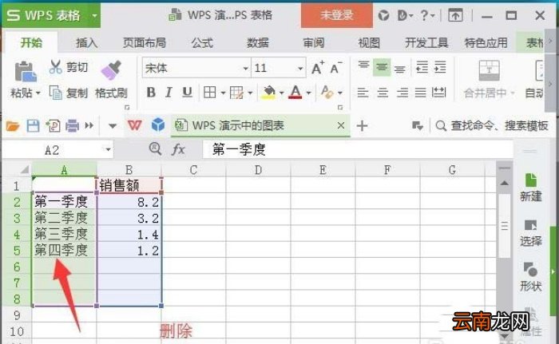Expand the border style dropdown arrow

pyautogui.click(x=223, y=93)
